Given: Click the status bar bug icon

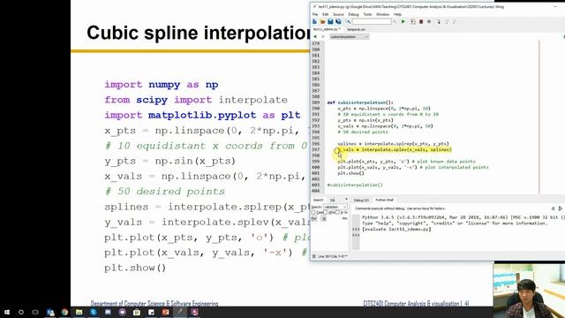Looking at the screenshot, I should point(314,256).
